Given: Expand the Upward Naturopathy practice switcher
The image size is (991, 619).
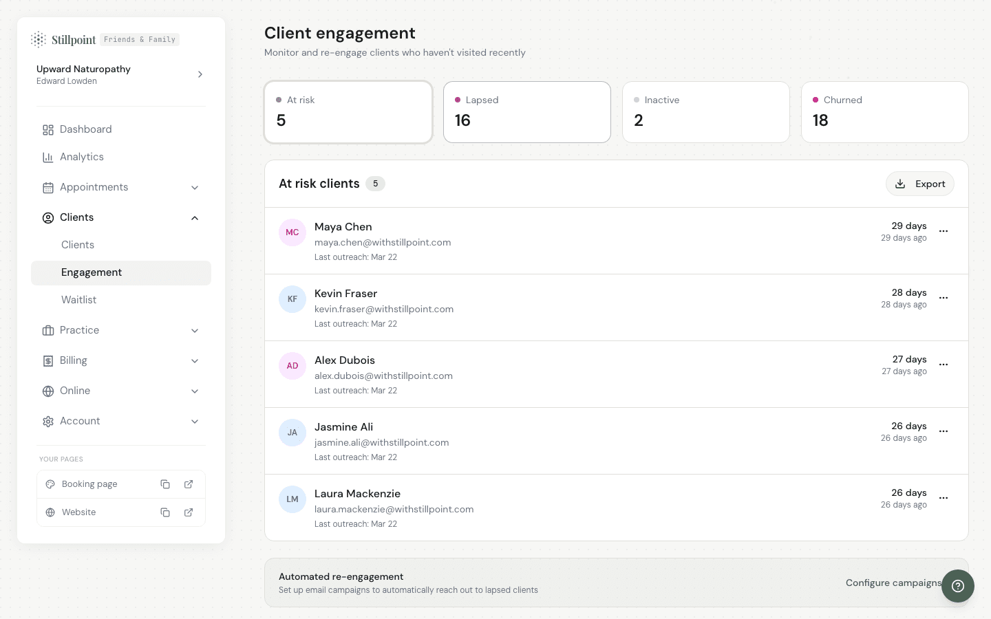Looking at the screenshot, I should click(x=200, y=74).
